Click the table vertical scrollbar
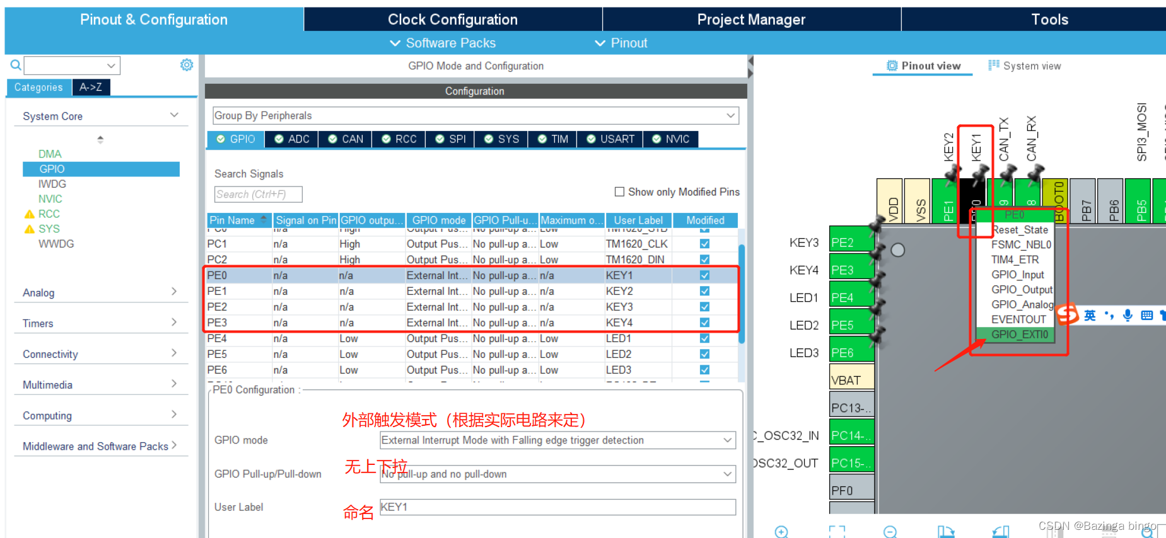The image size is (1166, 538). [742, 294]
